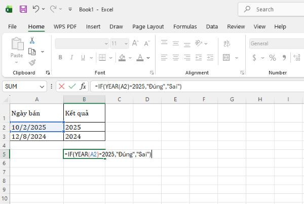Screen dimensions: 304x204
Task: Open the font name combo box
Action: click(82, 44)
